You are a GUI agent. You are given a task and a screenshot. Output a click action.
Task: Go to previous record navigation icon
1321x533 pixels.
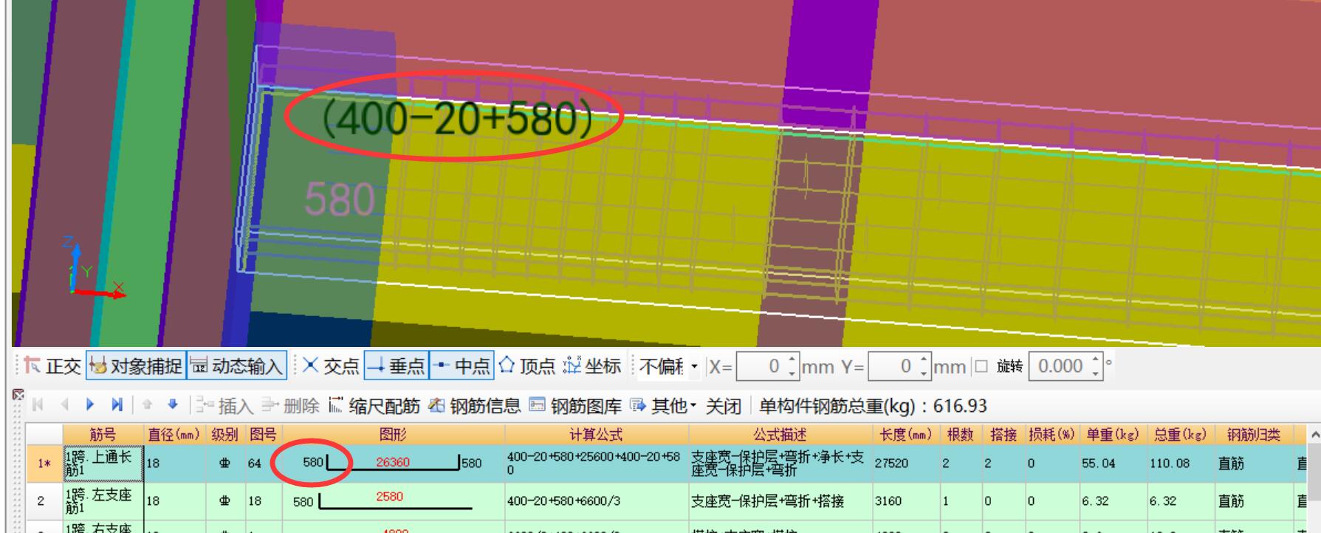pos(64,405)
